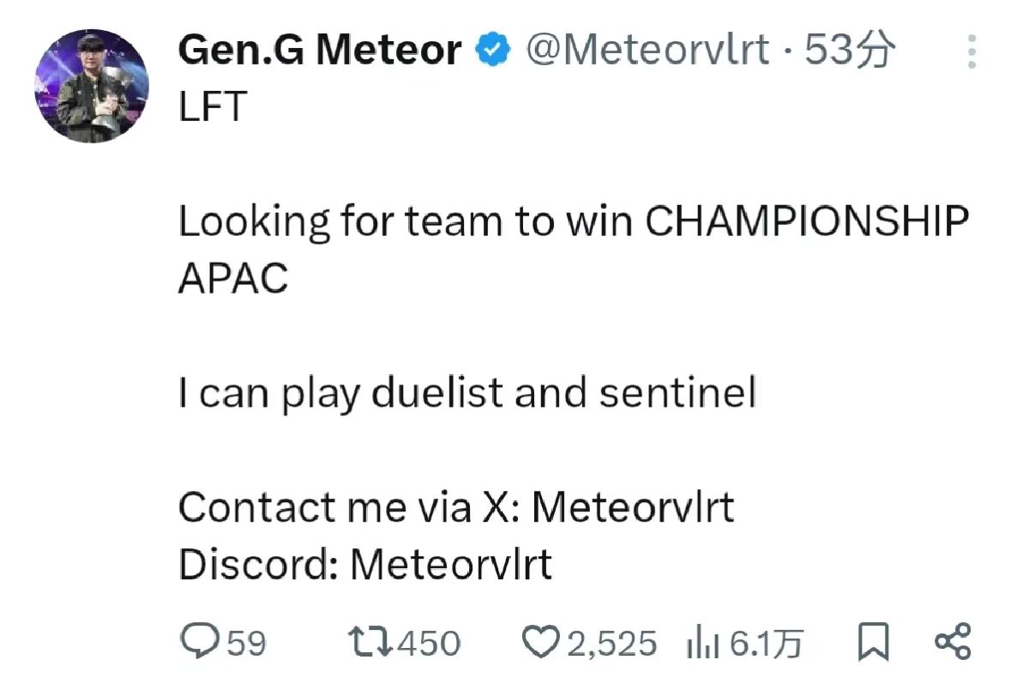Click the "Discord: Meteorvlrt" line
Screen dimensions: 1029x678
point(365,565)
